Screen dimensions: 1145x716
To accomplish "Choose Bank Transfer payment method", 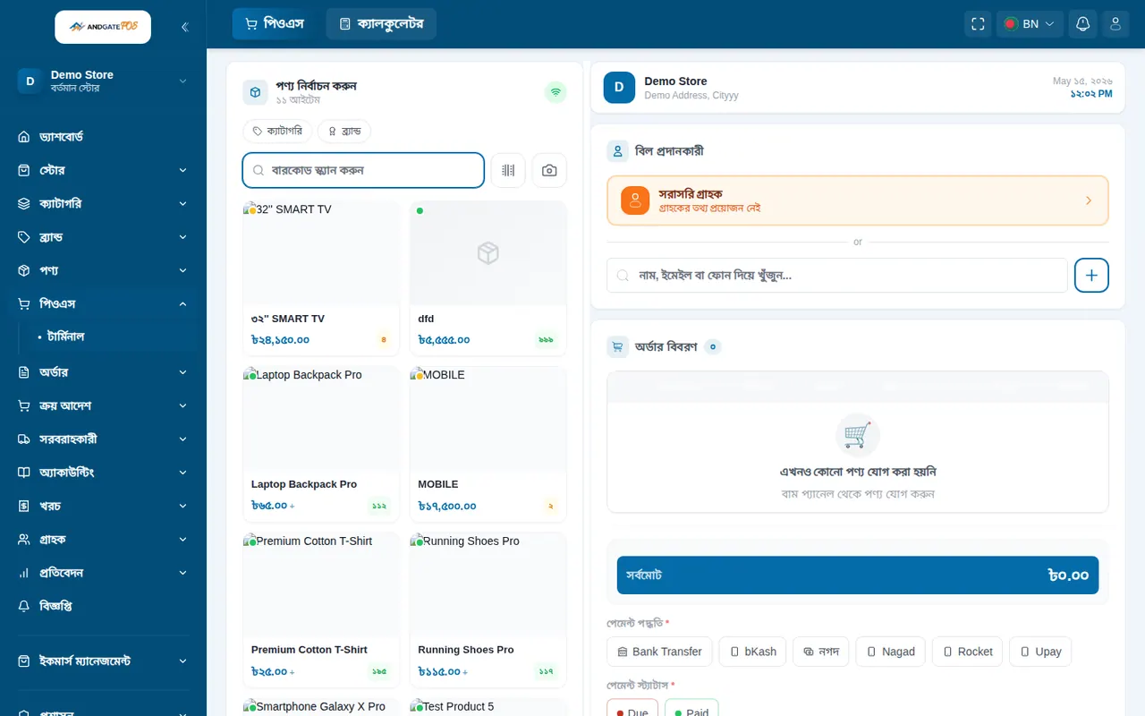I will (x=659, y=652).
